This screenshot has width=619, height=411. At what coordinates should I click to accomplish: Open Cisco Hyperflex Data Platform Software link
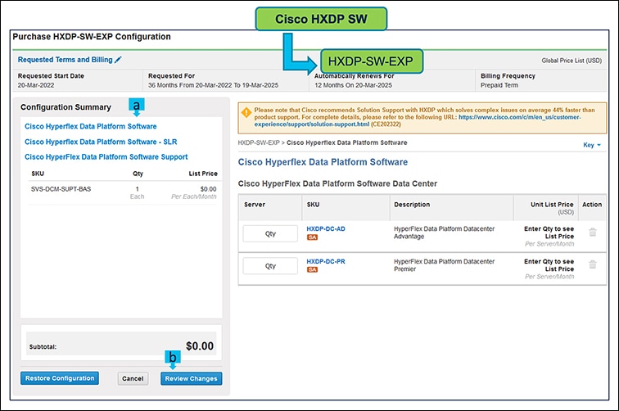click(90, 126)
